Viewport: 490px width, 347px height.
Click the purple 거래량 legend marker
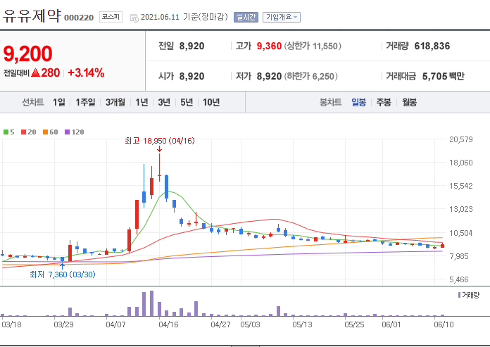coord(459,295)
